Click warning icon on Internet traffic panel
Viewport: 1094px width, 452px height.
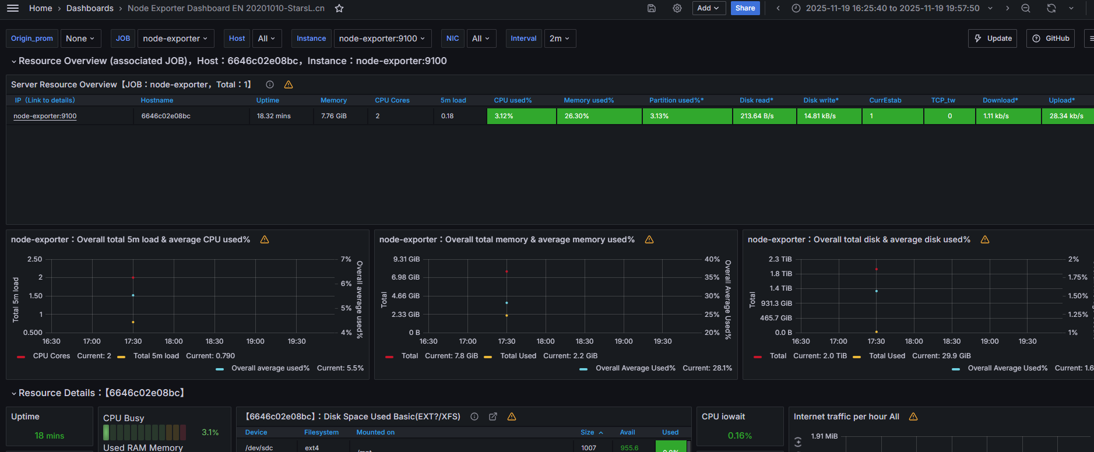pos(913,416)
